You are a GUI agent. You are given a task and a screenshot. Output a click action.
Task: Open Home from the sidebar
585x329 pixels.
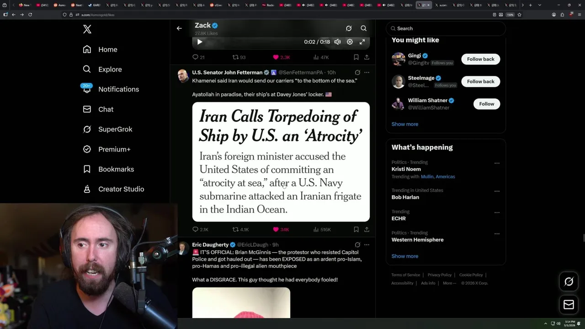pos(100,49)
